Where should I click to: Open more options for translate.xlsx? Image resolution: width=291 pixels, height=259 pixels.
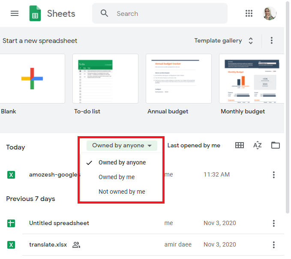(x=274, y=245)
